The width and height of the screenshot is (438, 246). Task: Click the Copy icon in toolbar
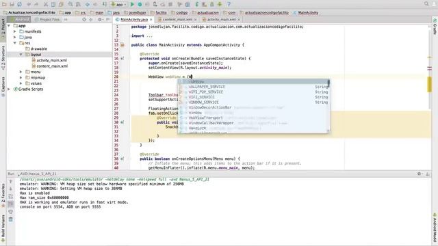(x=53, y=4)
